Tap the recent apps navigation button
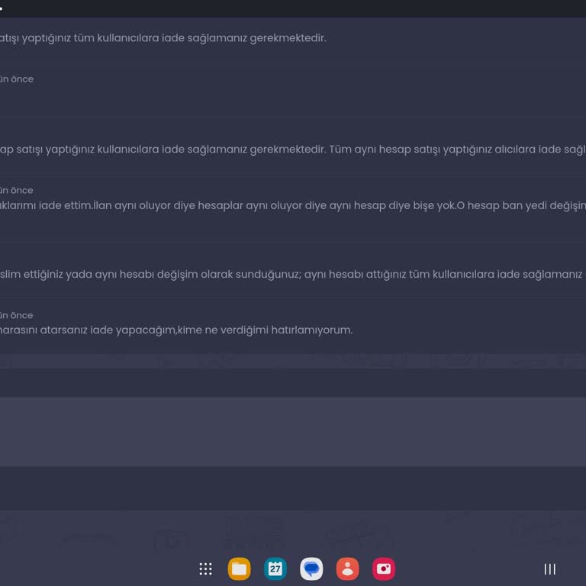 [x=549, y=569]
